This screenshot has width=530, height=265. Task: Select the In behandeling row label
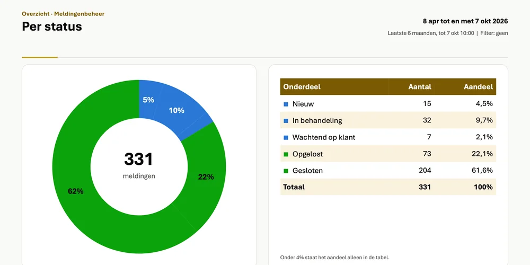[x=317, y=121]
